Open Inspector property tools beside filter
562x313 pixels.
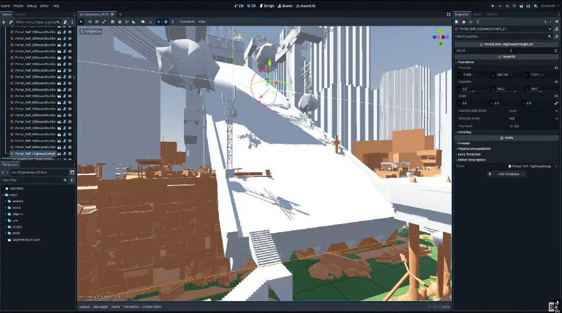(x=556, y=36)
